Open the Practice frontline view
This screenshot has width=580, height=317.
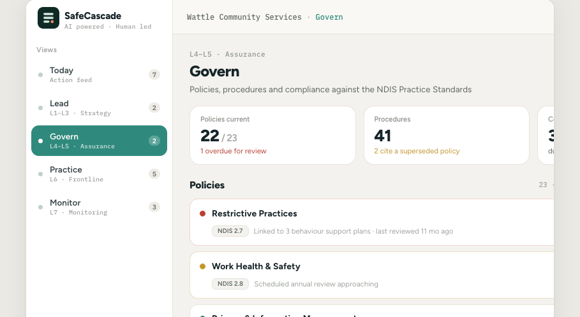tap(99, 174)
